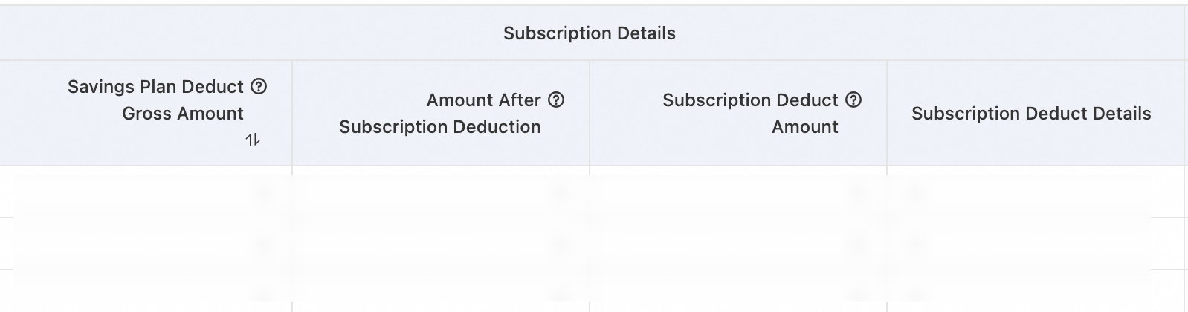Select third row's Subscription Deduct Amount cell
The height and width of the screenshot is (312, 1188).
click(x=737, y=293)
